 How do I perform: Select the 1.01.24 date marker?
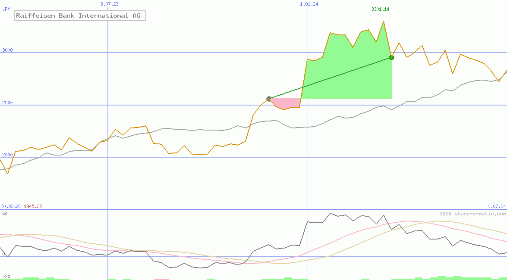tap(309, 4)
